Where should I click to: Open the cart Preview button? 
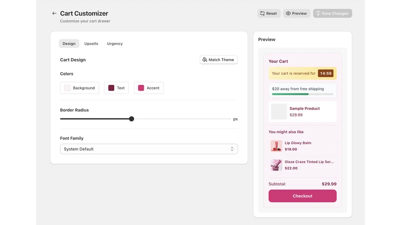[x=296, y=13]
